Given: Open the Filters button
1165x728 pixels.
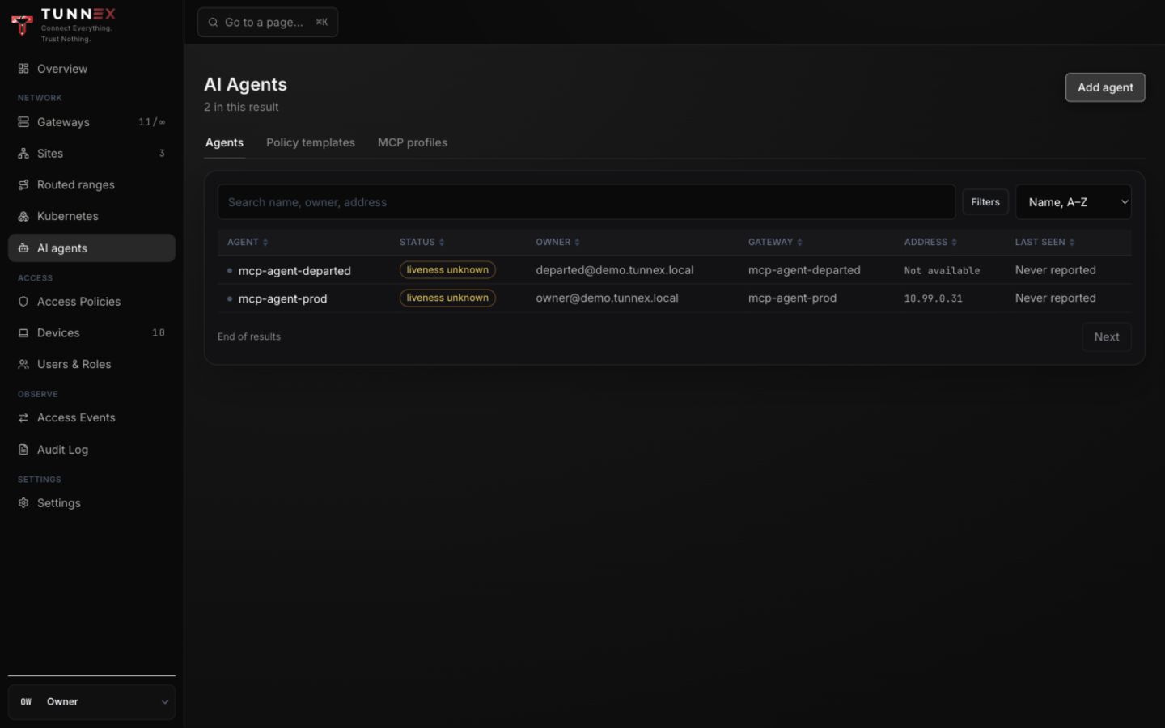Looking at the screenshot, I should click(985, 202).
